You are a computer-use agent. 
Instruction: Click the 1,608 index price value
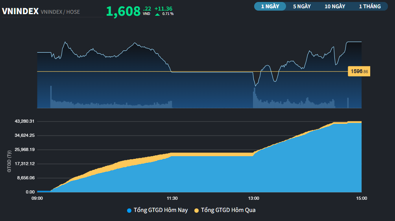[123, 11]
